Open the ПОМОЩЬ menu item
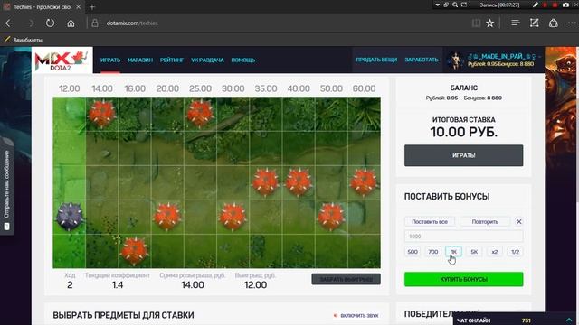 pos(243,60)
